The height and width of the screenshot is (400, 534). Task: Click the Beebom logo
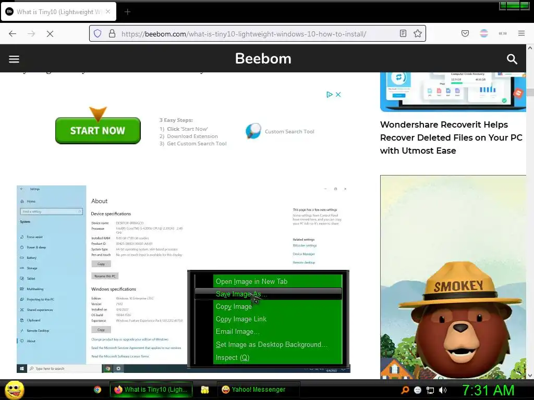(263, 58)
